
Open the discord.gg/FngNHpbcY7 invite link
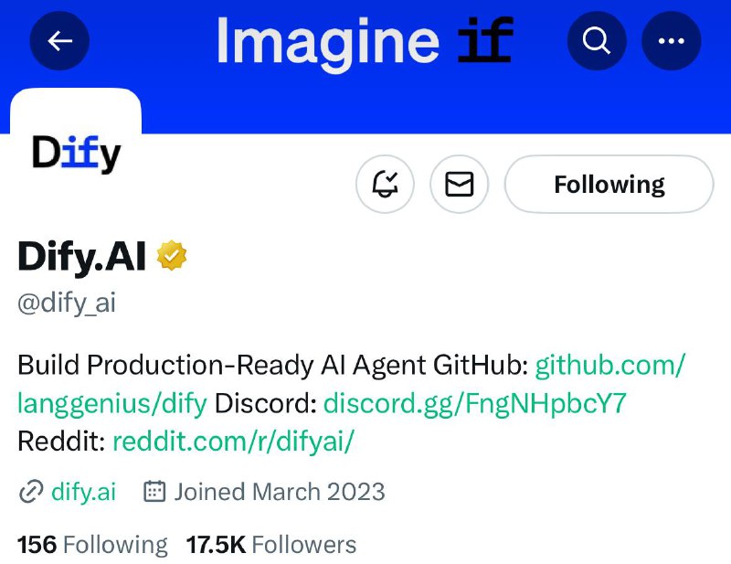[x=474, y=403]
